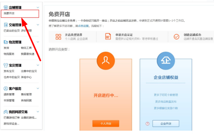214x134 pixels.
Task: Open 出售中的宝贝 in the sidebar
Action: tap(29, 71)
